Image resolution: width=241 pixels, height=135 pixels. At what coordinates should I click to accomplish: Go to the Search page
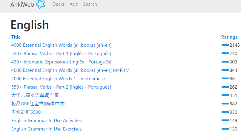(x=90, y=4)
